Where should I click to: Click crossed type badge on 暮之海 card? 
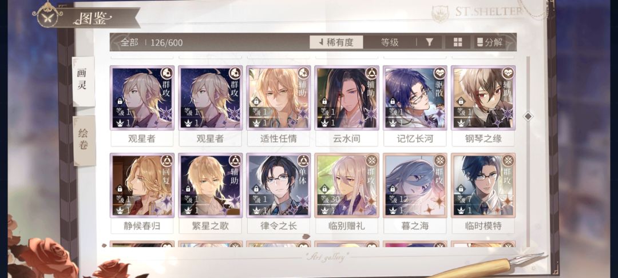pos(439,161)
